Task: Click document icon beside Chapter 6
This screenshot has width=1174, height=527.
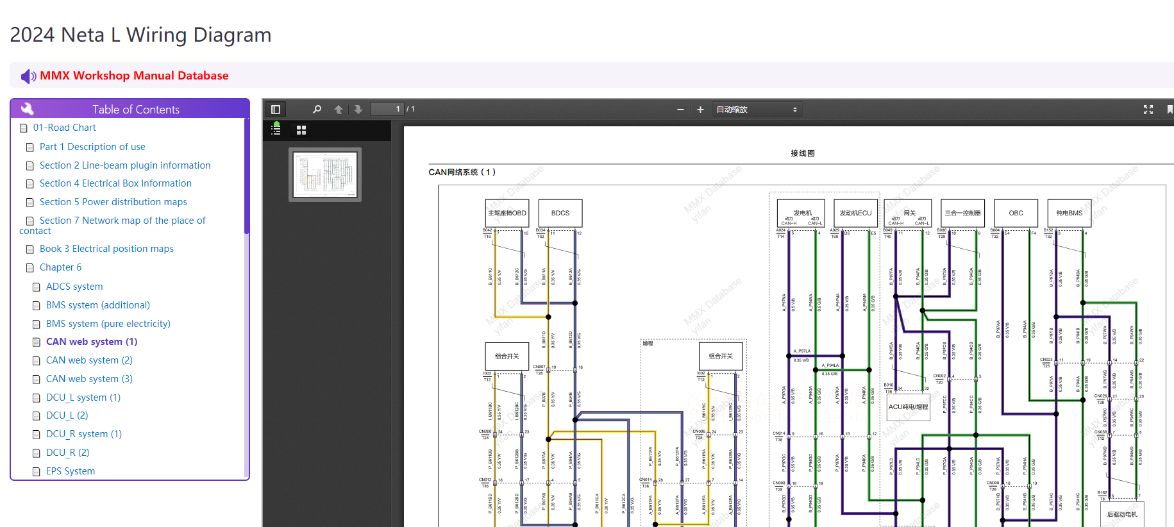Action: click(29, 268)
